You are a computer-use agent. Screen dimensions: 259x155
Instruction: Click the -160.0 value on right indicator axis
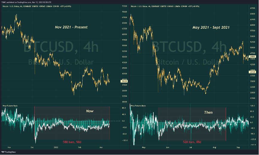coord(252,145)
